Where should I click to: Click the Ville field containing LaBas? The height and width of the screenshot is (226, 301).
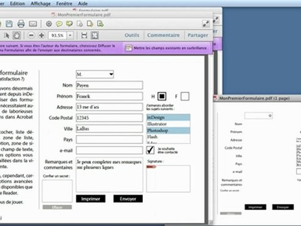pos(109,129)
